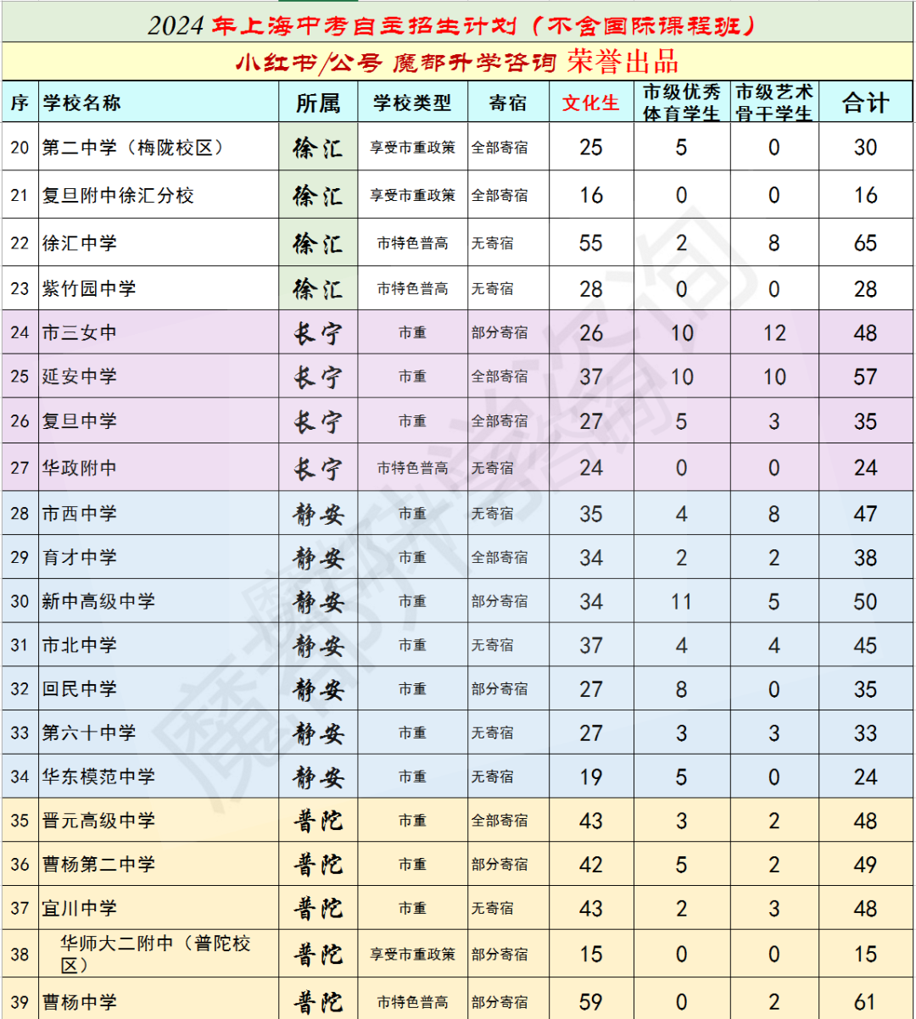Select the '所属' column header
The height and width of the screenshot is (1019, 916).
tap(318, 103)
